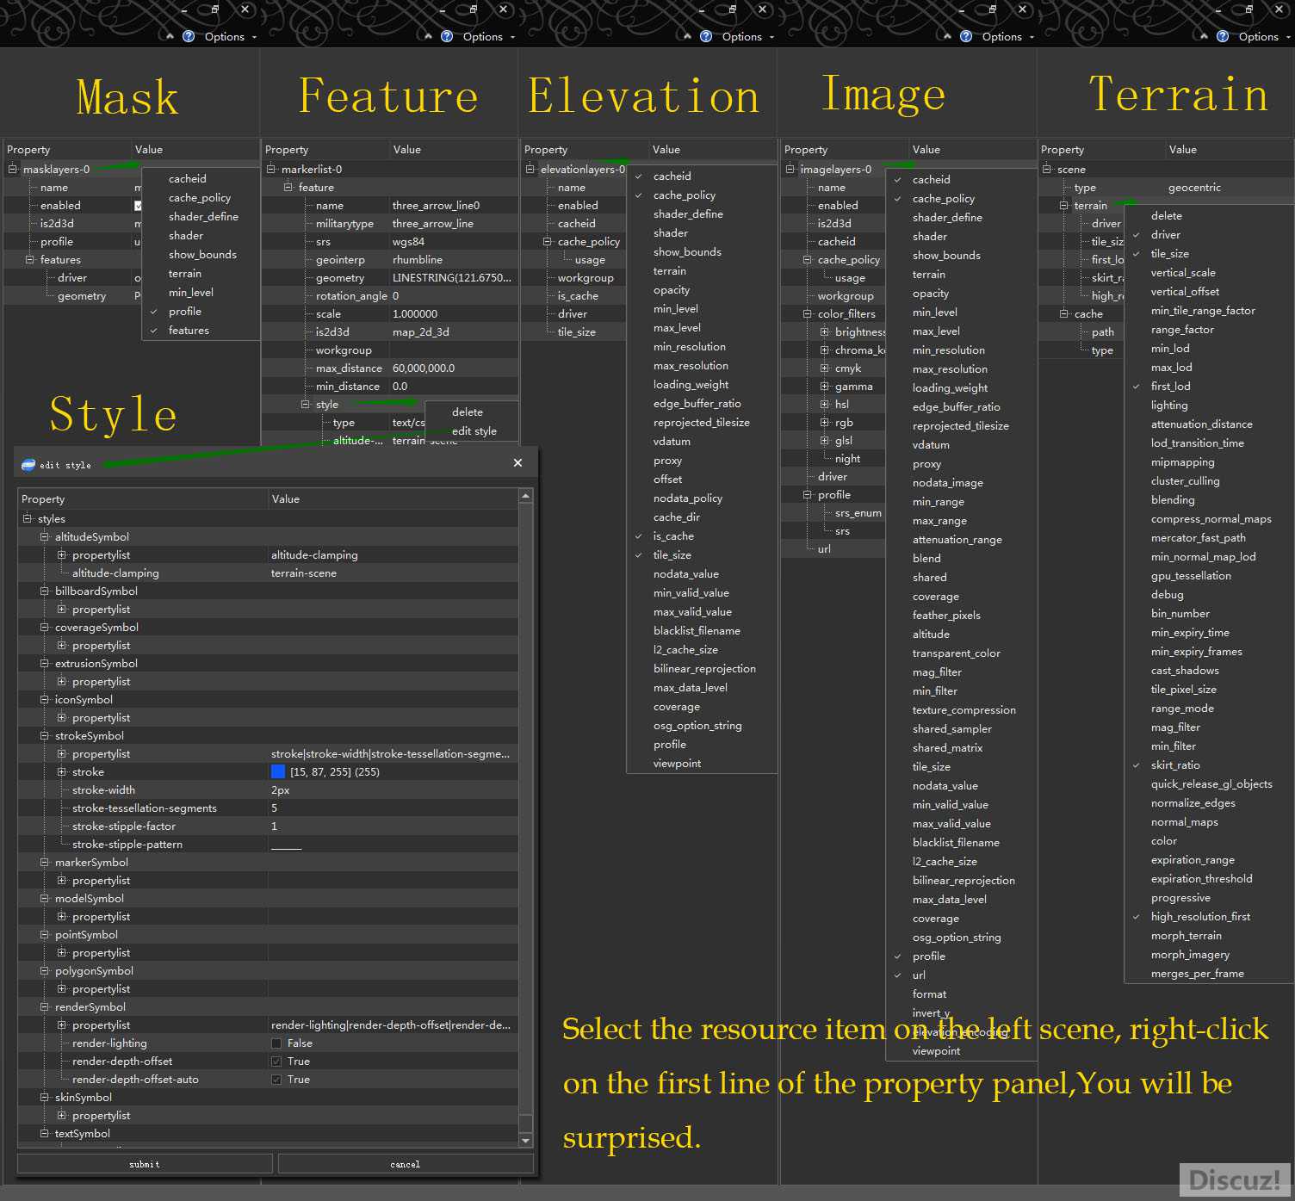Click the help icon above the masklayers panel
The image size is (1295, 1201).
coord(189,36)
